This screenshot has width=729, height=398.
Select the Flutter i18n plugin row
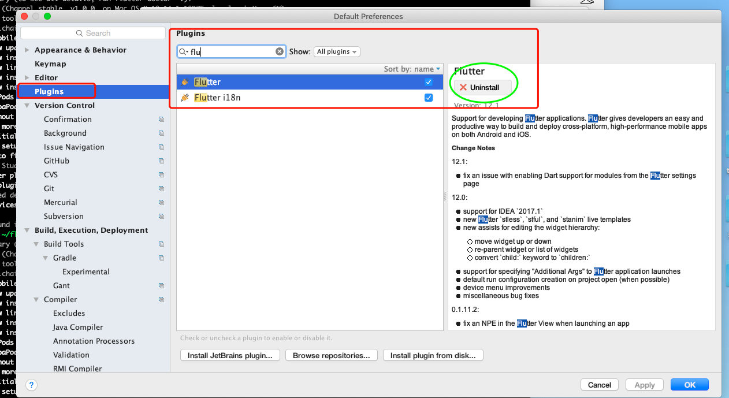pyautogui.click(x=310, y=98)
